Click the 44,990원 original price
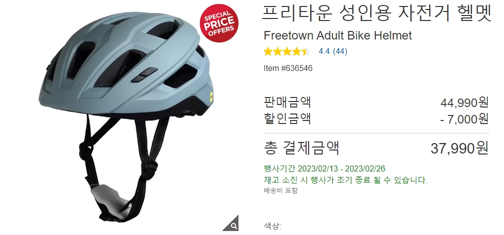This screenshot has width=504, height=235. [x=464, y=102]
